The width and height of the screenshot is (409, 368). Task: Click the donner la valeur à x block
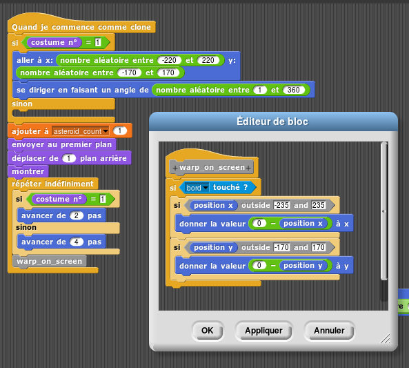tap(264, 224)
